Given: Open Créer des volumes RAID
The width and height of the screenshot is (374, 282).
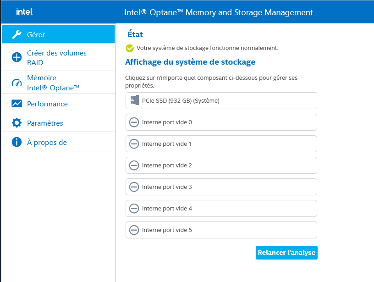Looking at the screenshot, I should (x=58, y=57).
